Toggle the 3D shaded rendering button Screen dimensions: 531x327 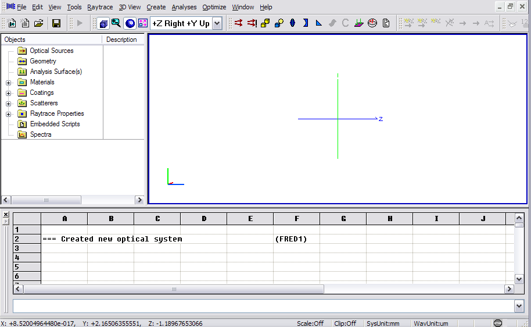click(103, 23)
